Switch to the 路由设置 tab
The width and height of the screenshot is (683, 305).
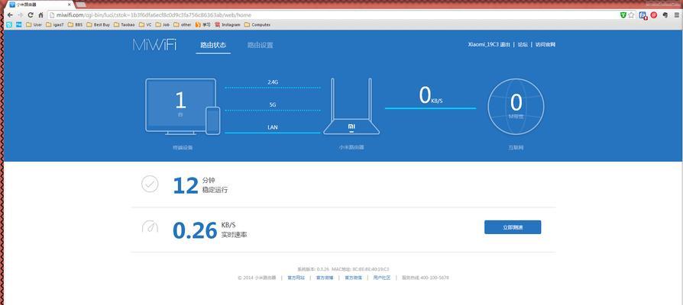(260, 45)
